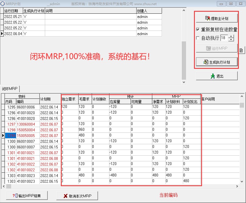Click the MRP grid scrollbar down arrow

click(x=242, y=182)
